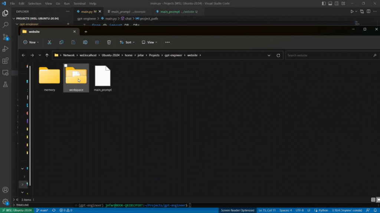The height and width of the screenshot is (213, 380).
Task: Open Source Control in the activity bar
Action: 6,37
